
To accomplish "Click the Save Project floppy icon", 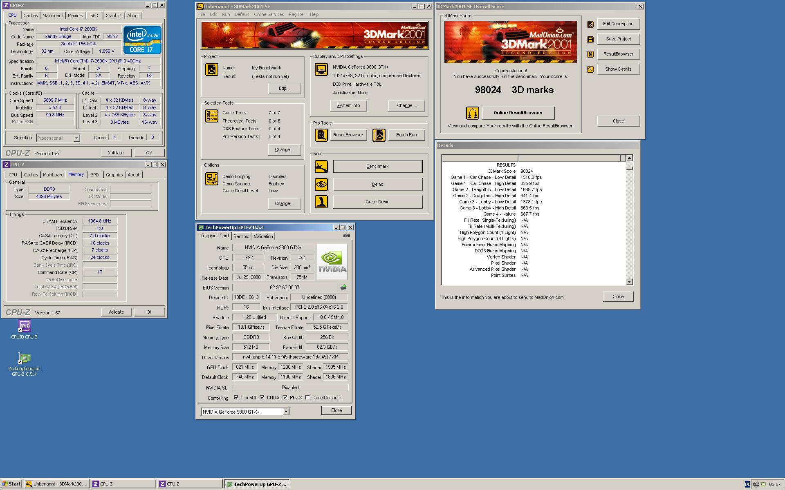I will (x=590, y=39).
